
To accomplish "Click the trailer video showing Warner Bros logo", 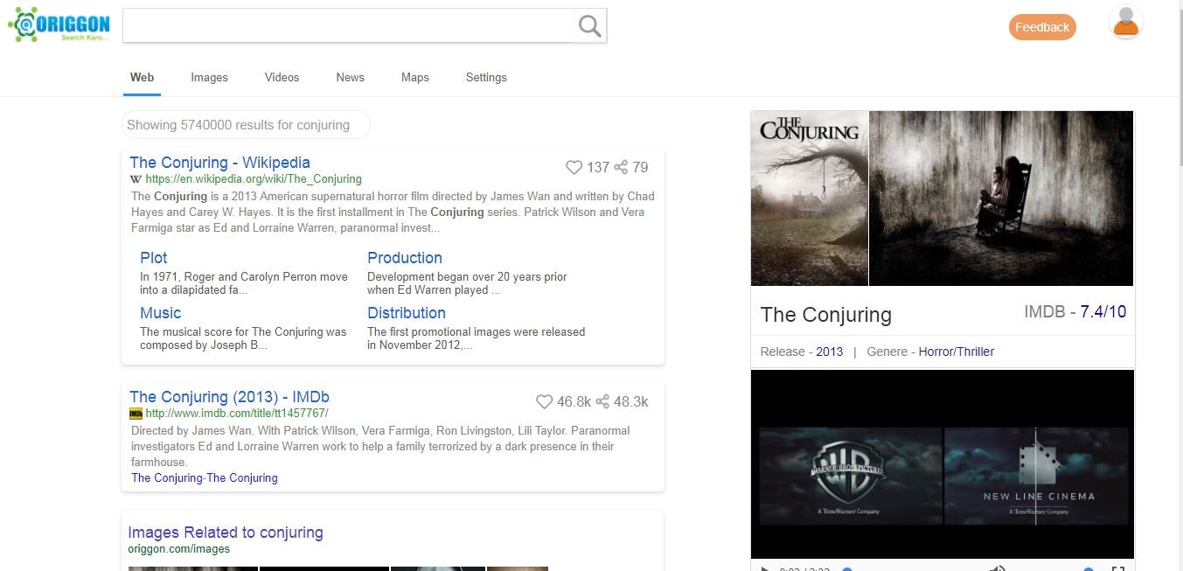I will pos(943,463).
